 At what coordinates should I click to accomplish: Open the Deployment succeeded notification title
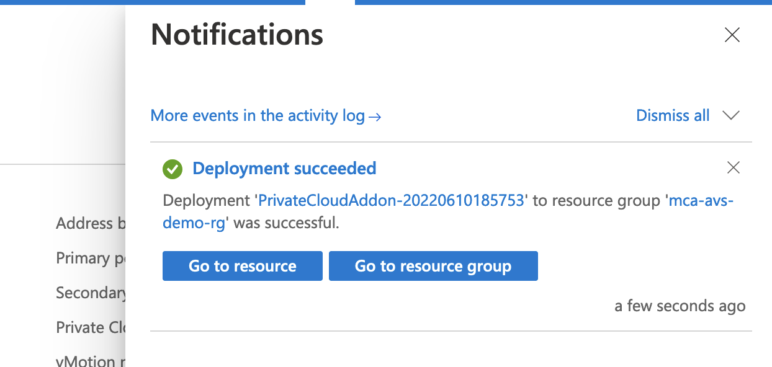coord(284,169)
